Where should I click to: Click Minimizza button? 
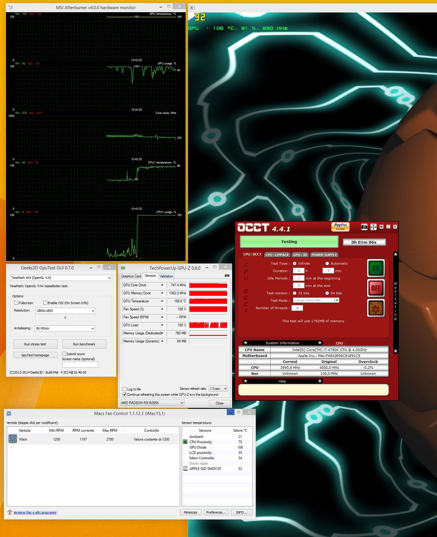tap(191, 512)
